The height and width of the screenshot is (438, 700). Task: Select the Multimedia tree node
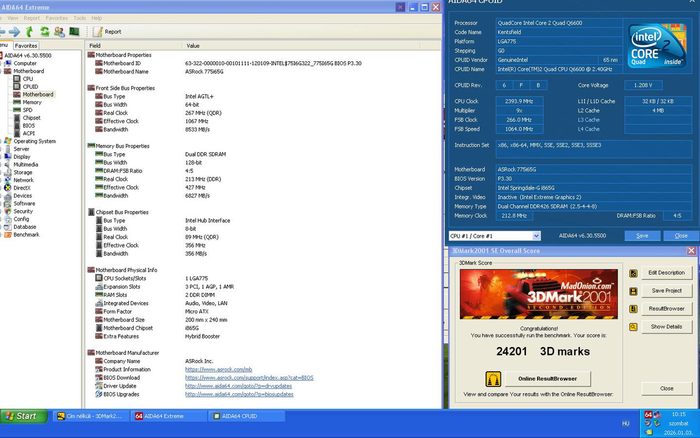pos(26,164)
